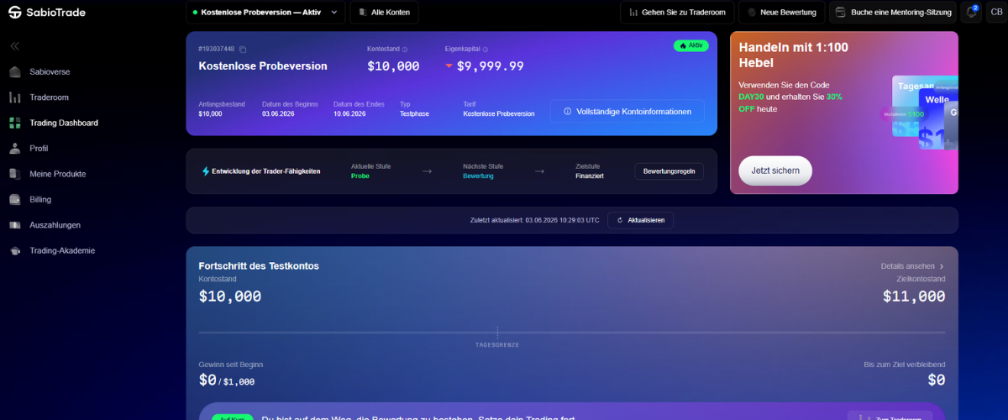
Task: Click 'Zuletzt aktualisiert' timestamp text
Action: tap(535, 220)
